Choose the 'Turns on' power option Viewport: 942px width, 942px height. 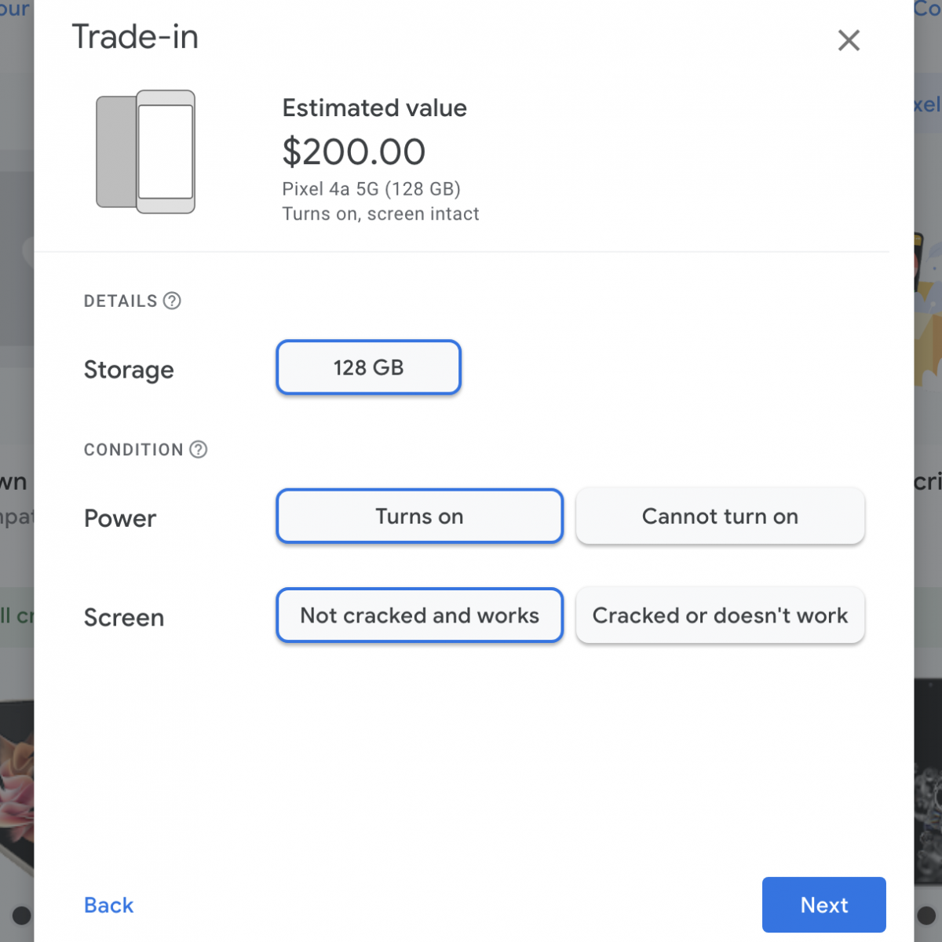[419, 517]
